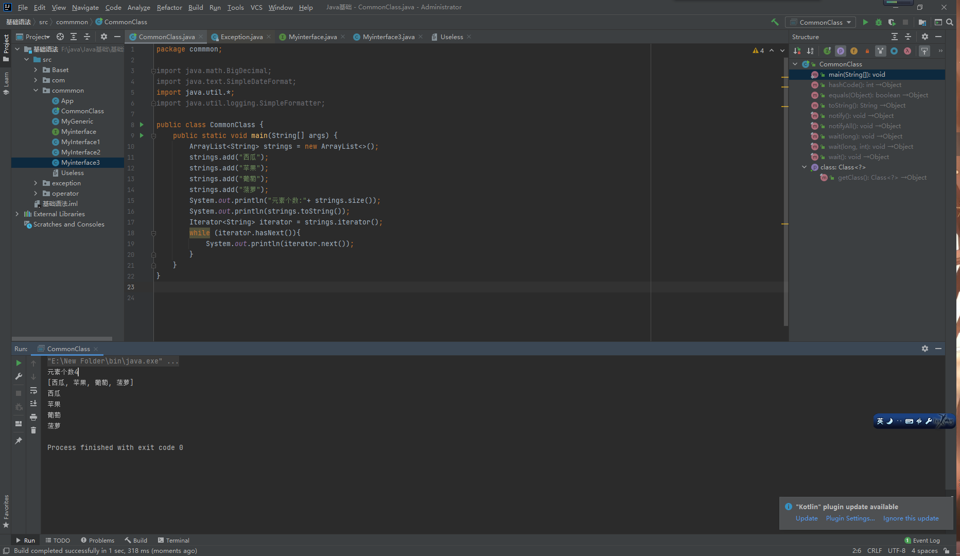Expand the External Libraries node
This screenshot has height=556, width=960.
point(17,214)
